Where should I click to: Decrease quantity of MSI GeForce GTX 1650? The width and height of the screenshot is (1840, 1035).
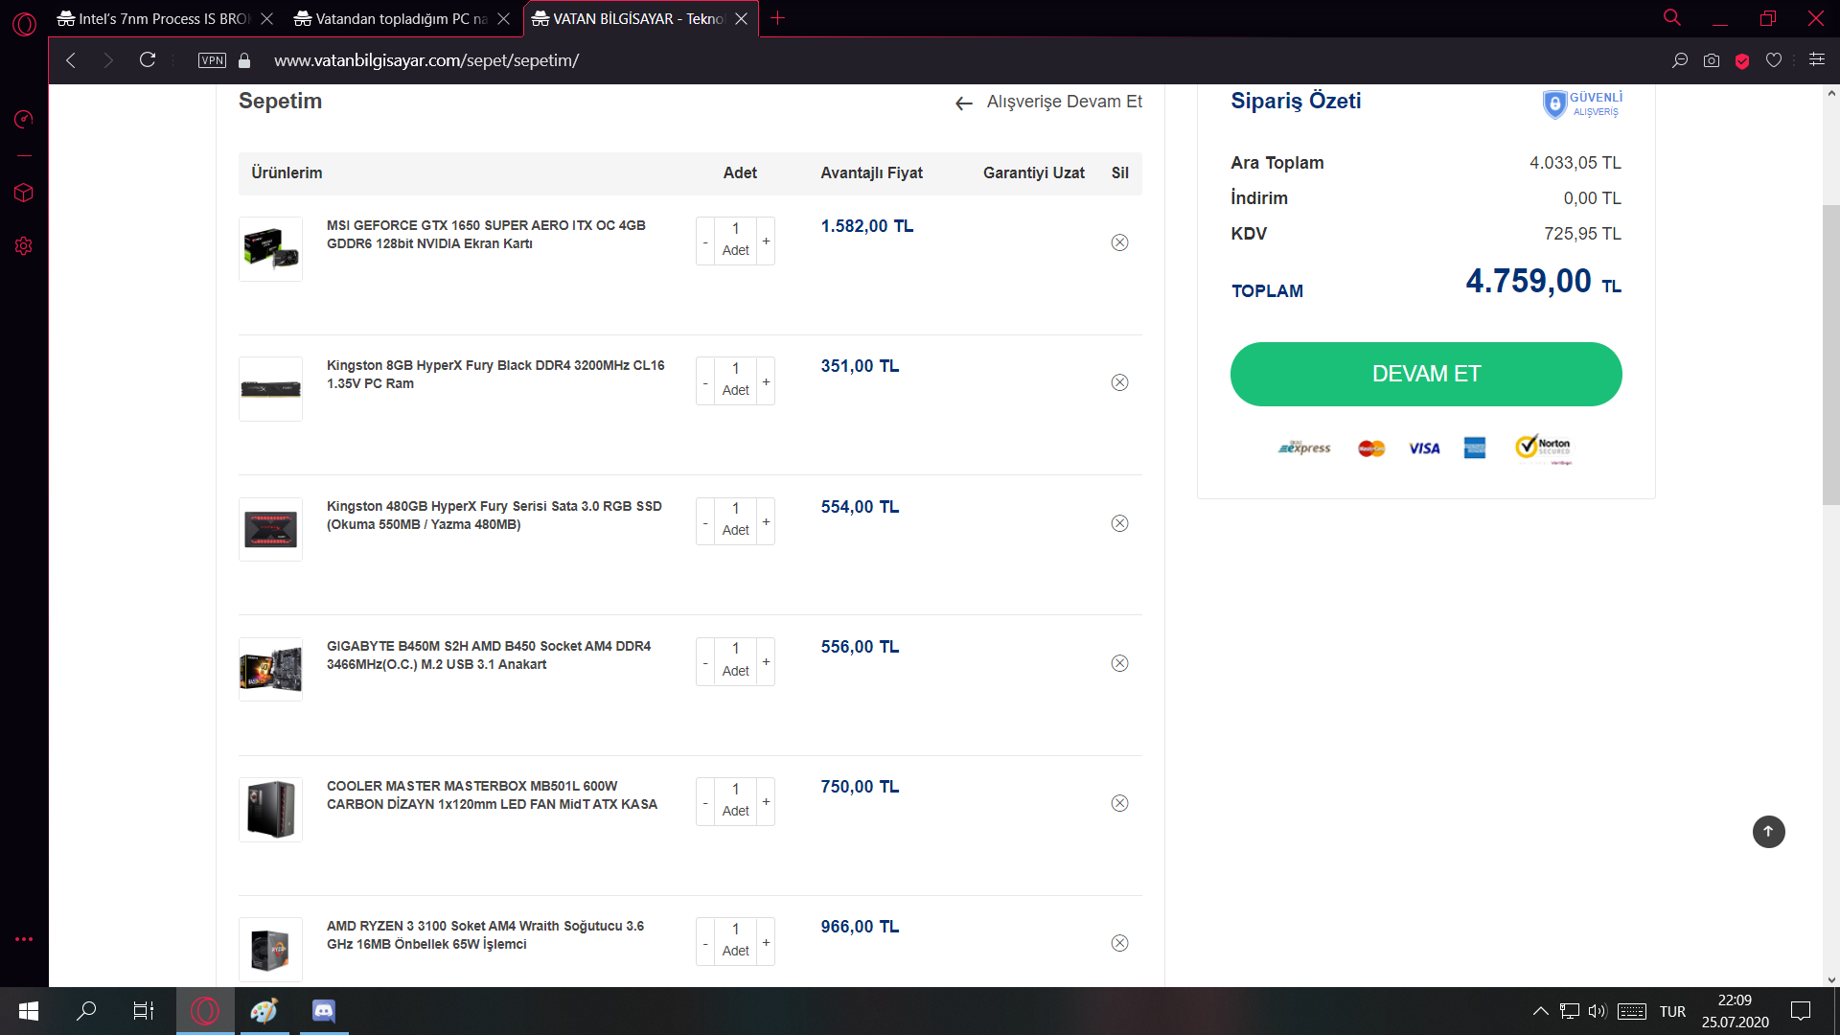coord(705,241)
